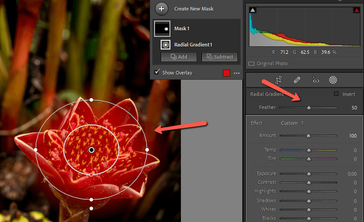Click the histogram graph
The height and width of the screenshot is (222, 364).
tap(305, 27)
